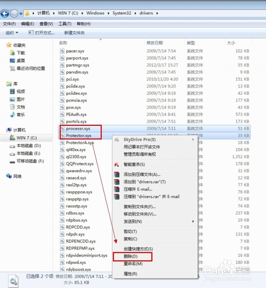Expand the arrow after System32 breadcrumb
The image size is (266, 288).
point(135,13)
